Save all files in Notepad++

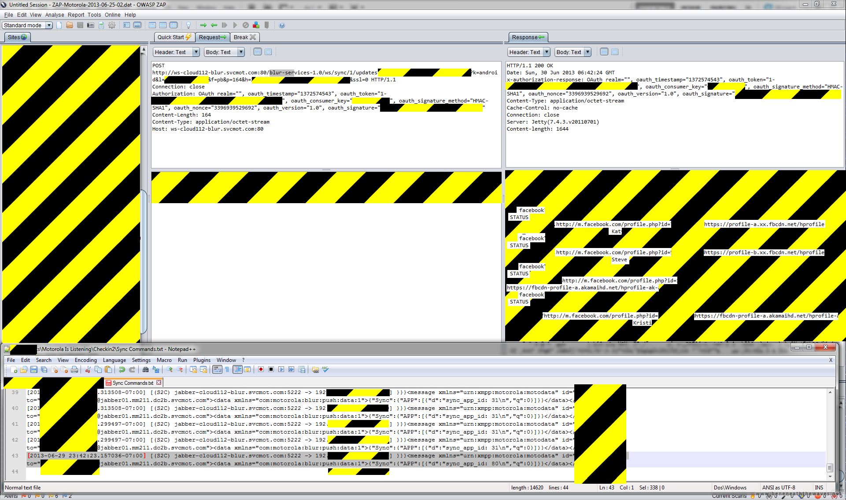pos(44,369)
